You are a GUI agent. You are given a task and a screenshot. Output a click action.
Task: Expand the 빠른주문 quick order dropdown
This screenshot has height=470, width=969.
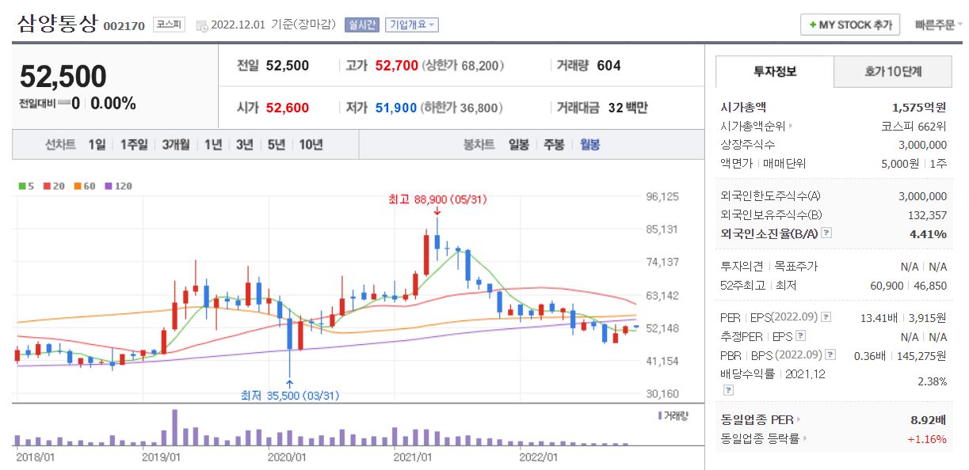click(938, 25)
